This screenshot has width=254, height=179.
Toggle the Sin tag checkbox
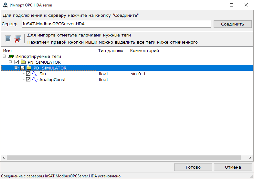click(x=28, y=74)
